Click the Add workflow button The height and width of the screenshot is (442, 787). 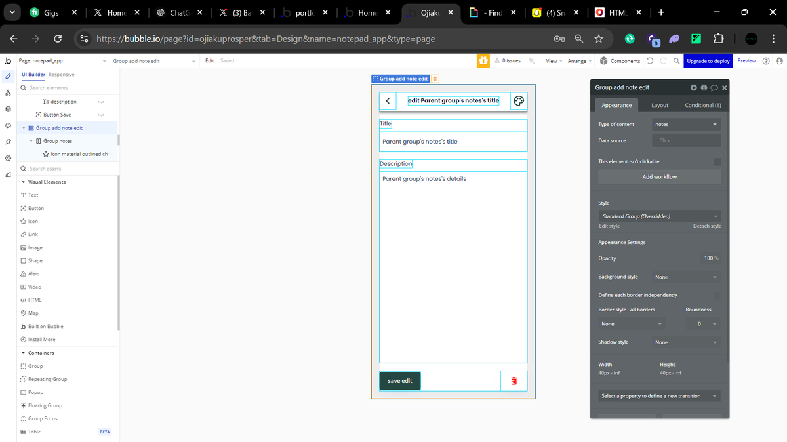[660, 176]
